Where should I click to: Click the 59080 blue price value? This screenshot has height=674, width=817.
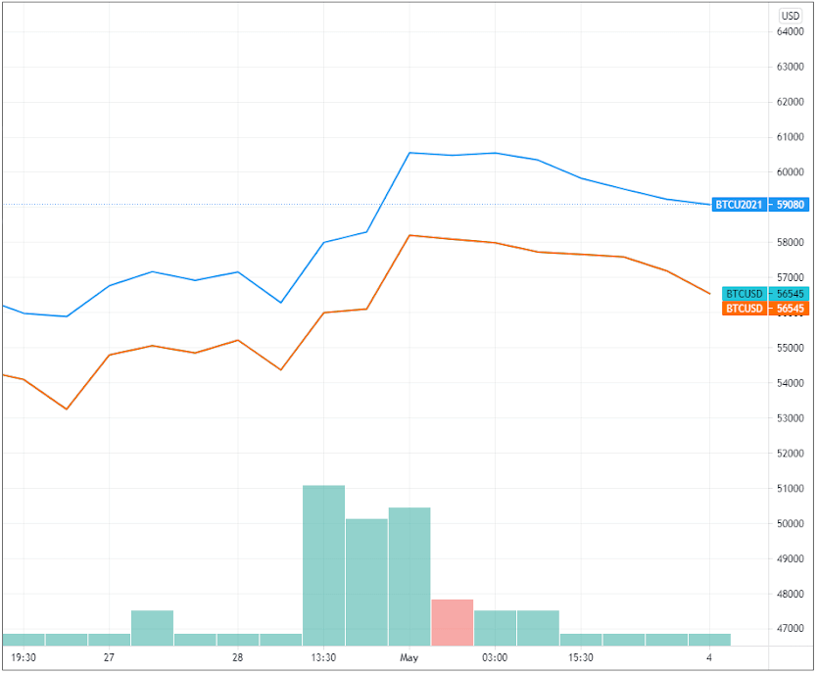click(x=790, y=205)
